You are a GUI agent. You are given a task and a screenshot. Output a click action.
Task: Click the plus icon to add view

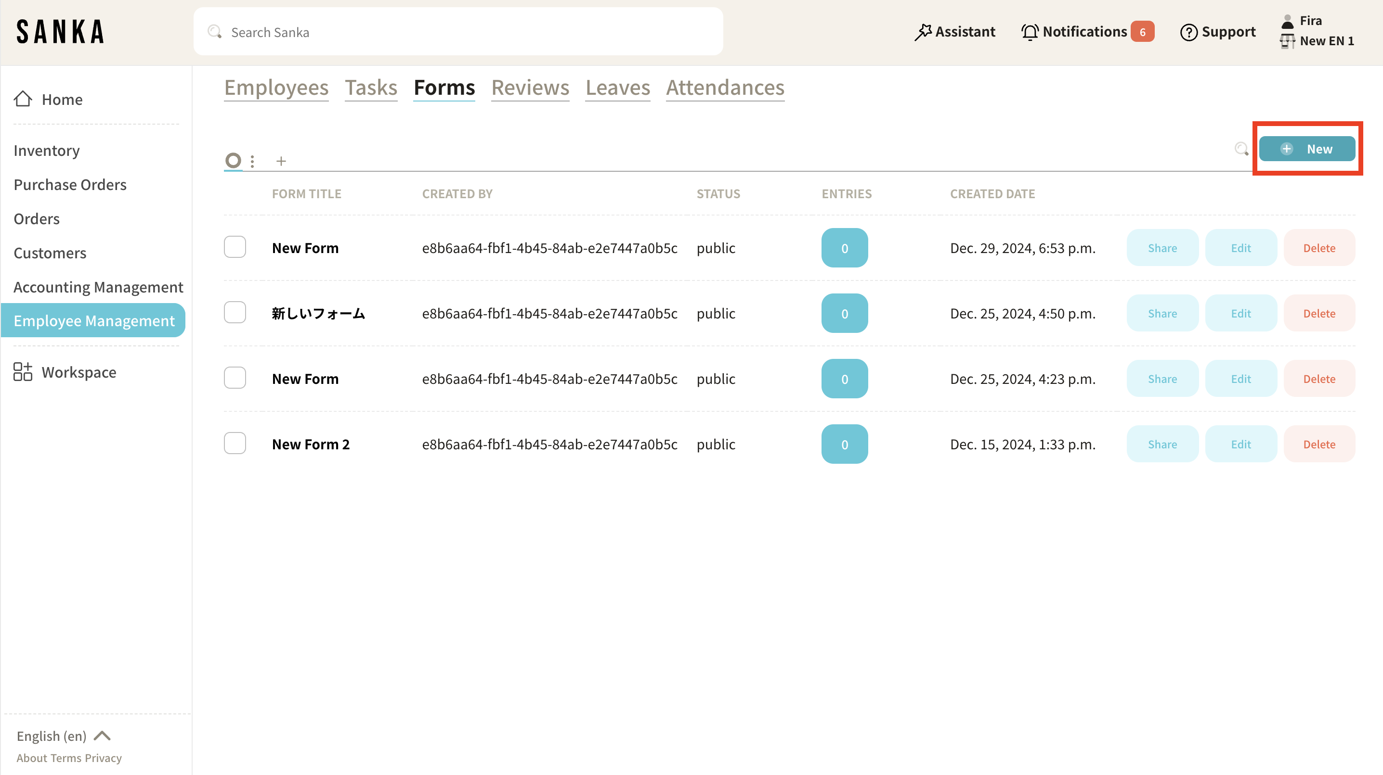(281, 161)
